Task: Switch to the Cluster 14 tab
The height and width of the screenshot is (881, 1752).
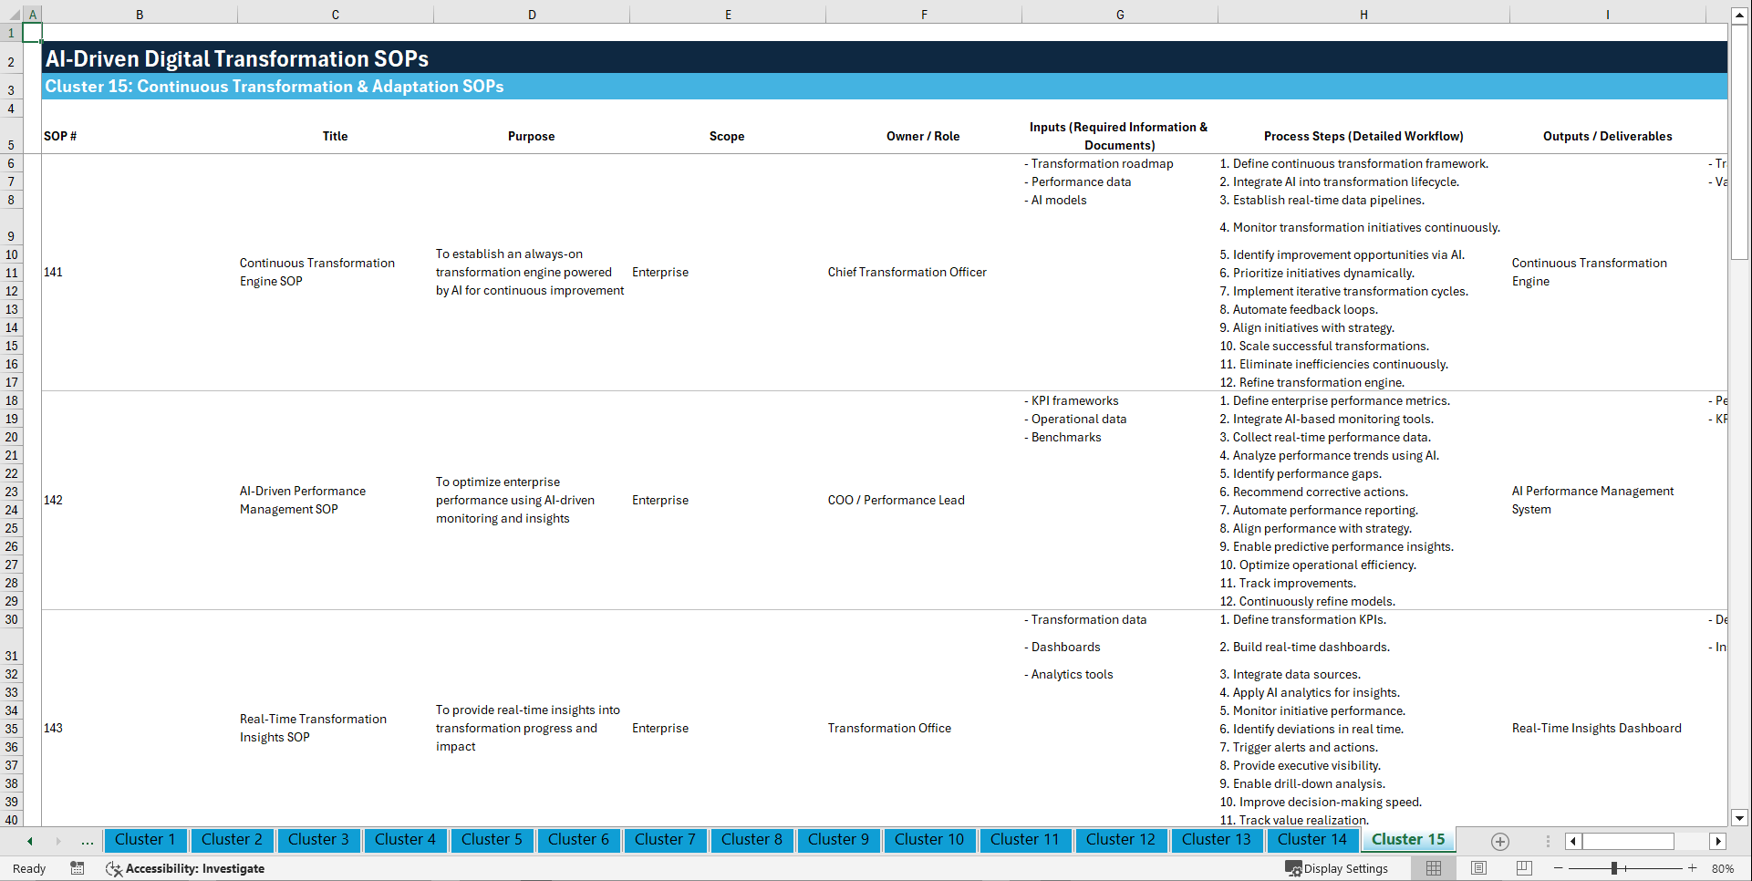Action: coord(1311,840)
